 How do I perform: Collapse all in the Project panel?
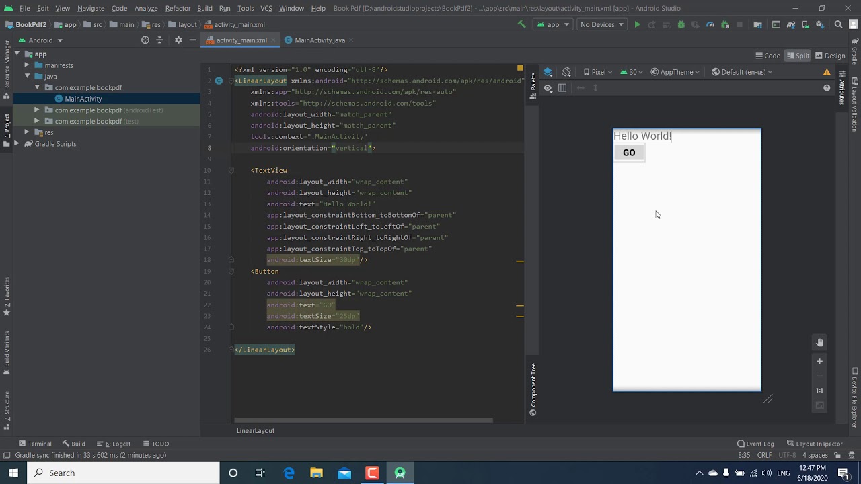pos(159,40)
